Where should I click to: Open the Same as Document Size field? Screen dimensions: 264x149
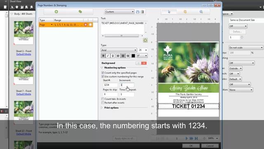pos(246,20)
